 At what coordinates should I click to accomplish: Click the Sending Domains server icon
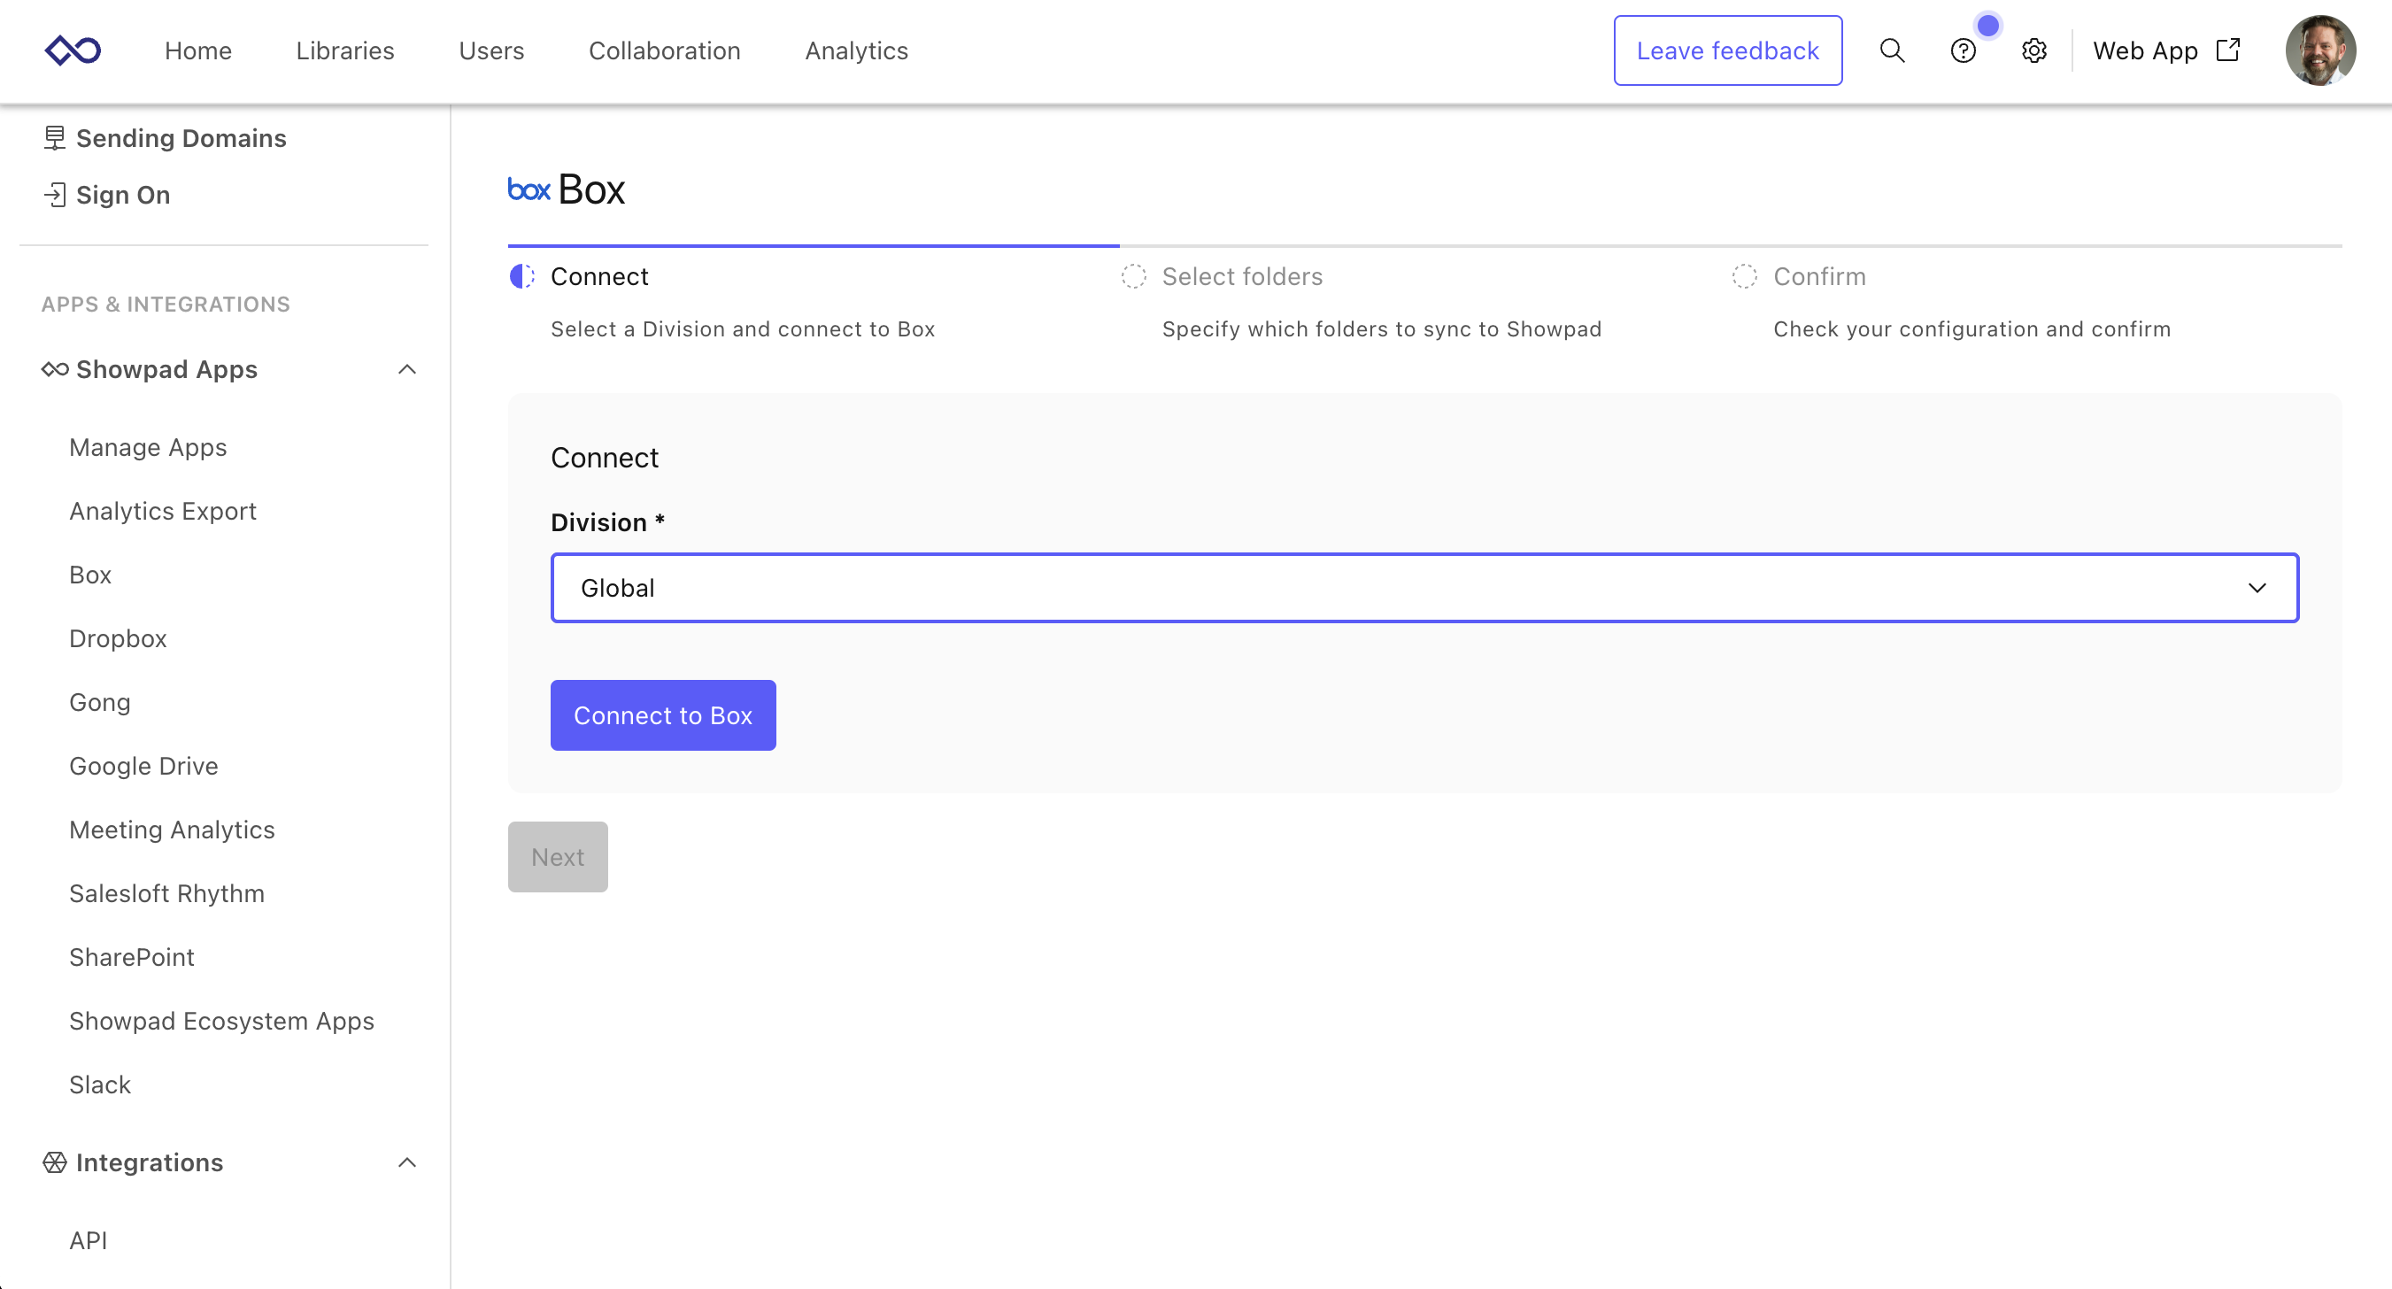coord(55,138)
